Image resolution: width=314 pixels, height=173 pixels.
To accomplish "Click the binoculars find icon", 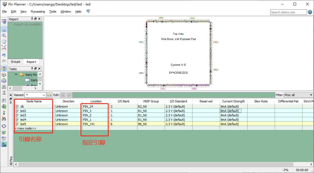I will 4,119.
